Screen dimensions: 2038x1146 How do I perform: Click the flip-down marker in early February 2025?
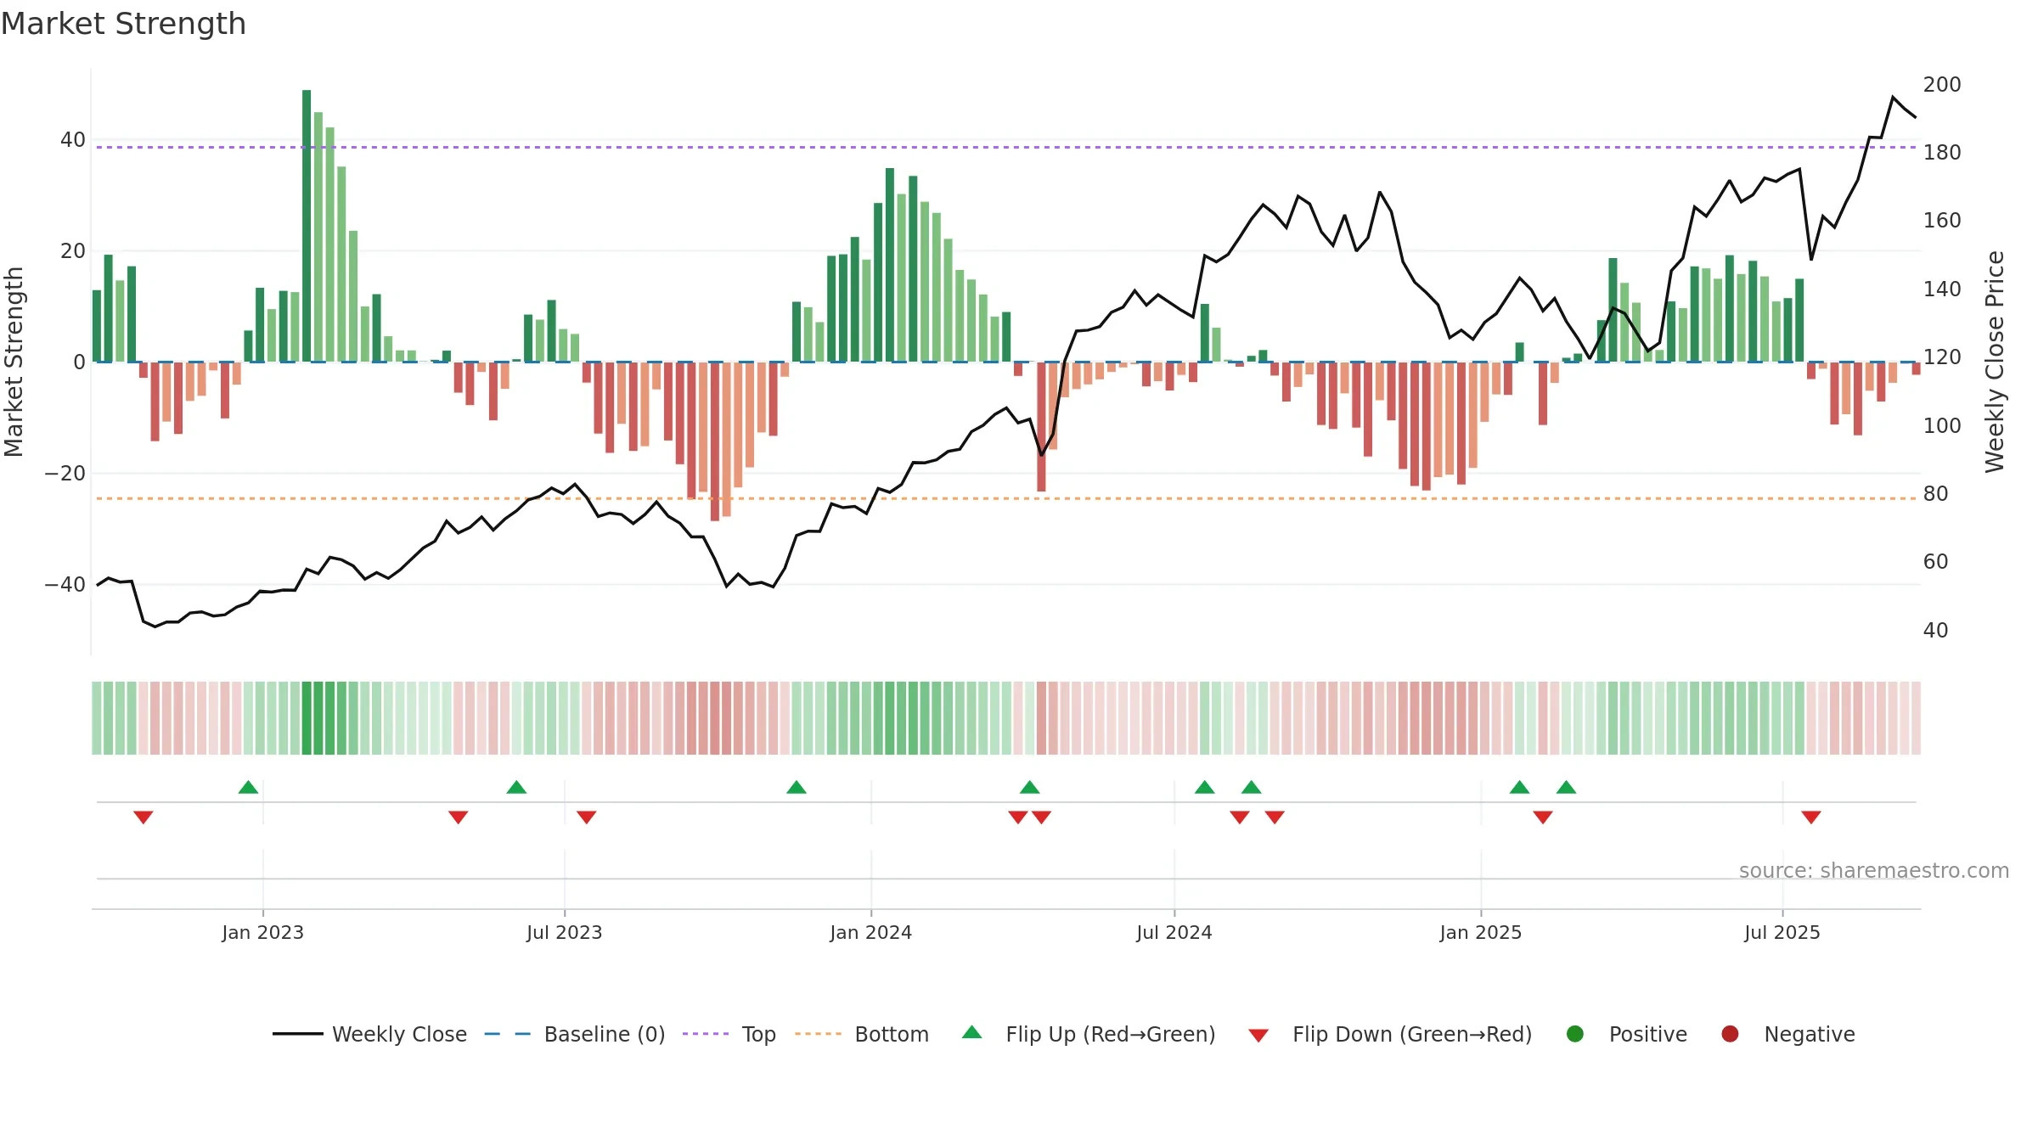[x=1543, y=817]
